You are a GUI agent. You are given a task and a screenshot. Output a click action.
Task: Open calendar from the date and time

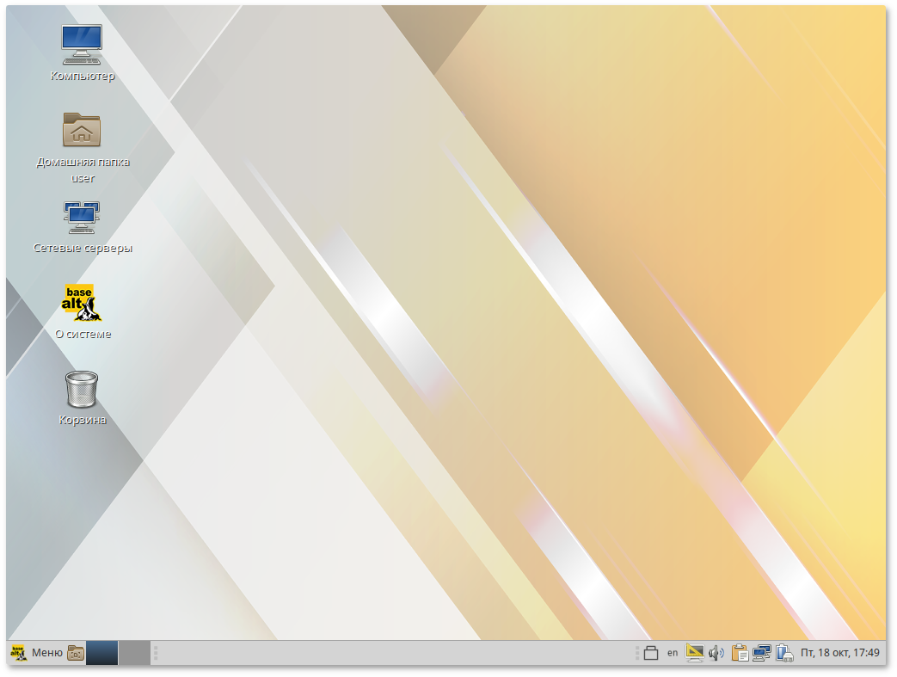[839, 653]
